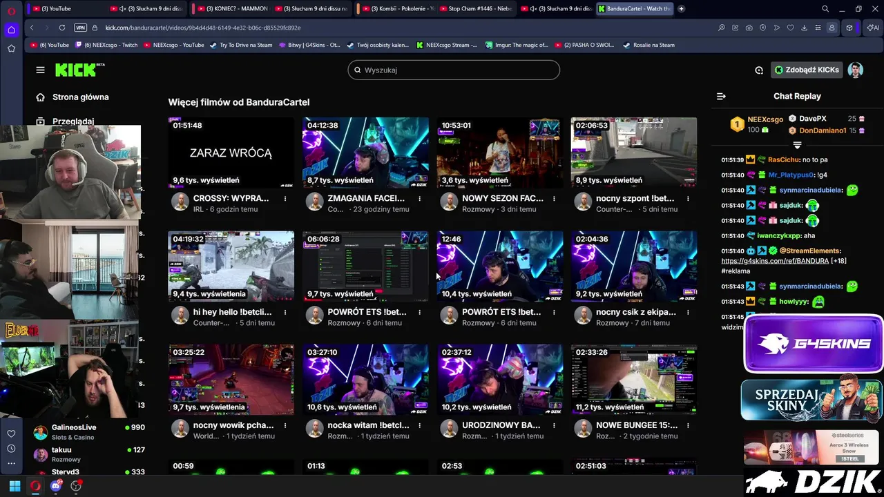Expand the gift leaderboard chevron
The height and width of the screenshot is (497, 884).
(x=797, y=145)
